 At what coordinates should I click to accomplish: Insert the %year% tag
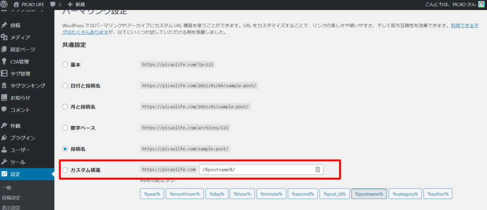152,194
